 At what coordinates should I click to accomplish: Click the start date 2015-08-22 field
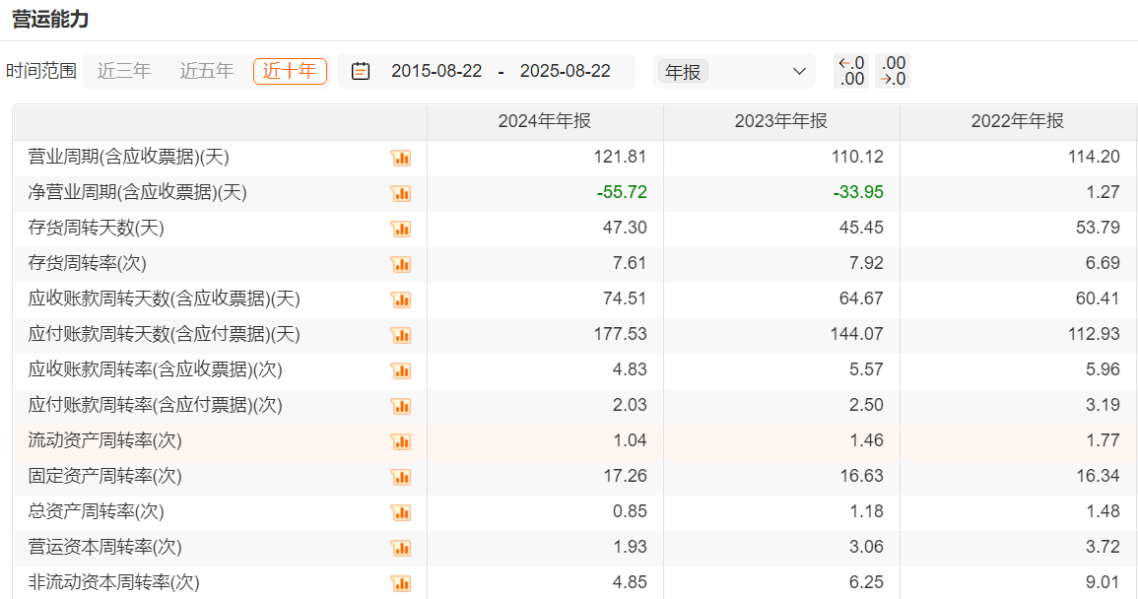436,71
